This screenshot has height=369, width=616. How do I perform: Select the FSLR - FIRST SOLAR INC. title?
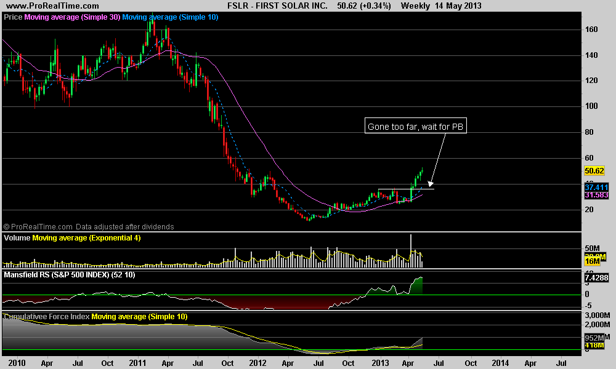(277, 6)
